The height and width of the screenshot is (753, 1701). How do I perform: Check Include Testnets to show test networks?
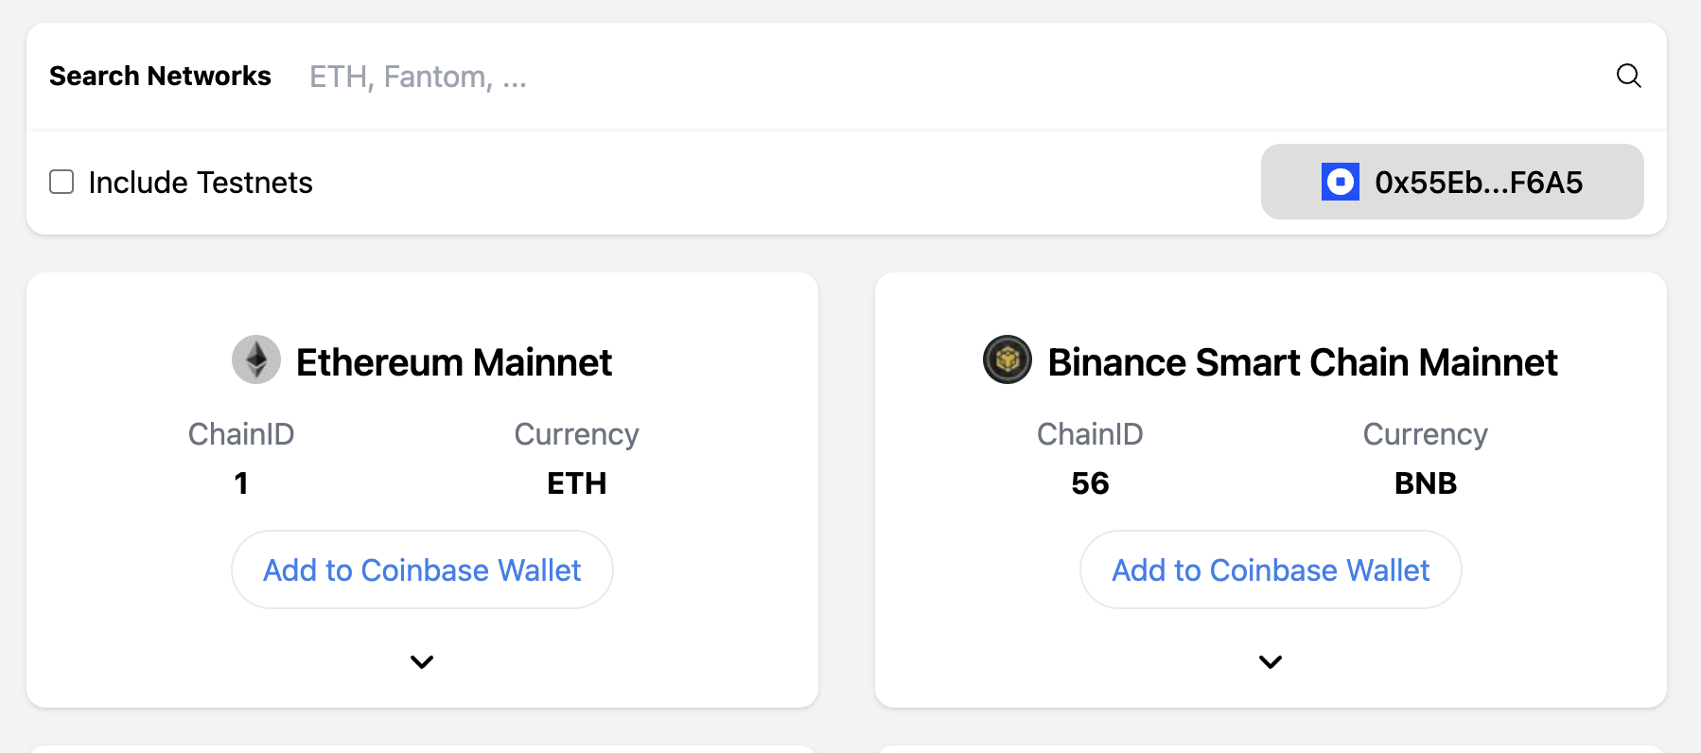[x=61, y=182]
